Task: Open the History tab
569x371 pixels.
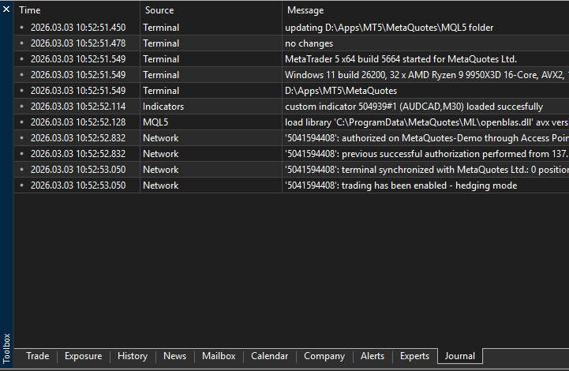Action: click(133, 356)
